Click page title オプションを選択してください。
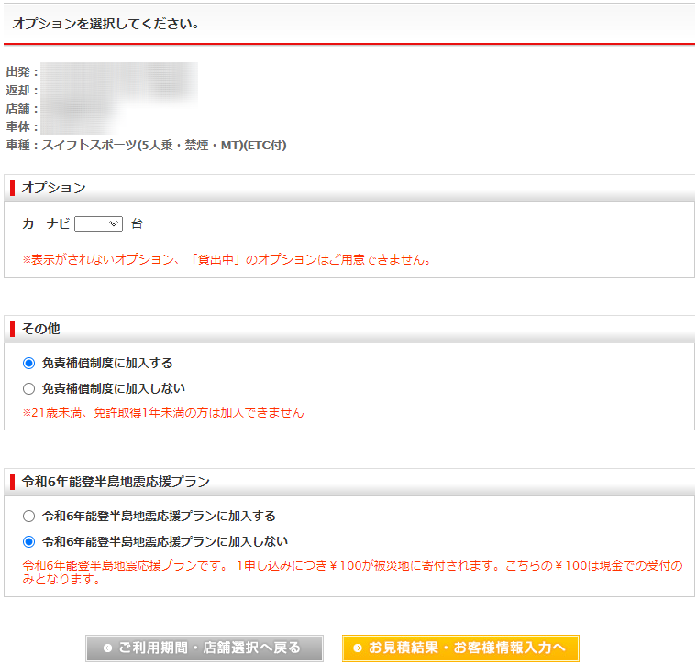Viewport: 697px width, 664px height. click(x=106, y=24)
